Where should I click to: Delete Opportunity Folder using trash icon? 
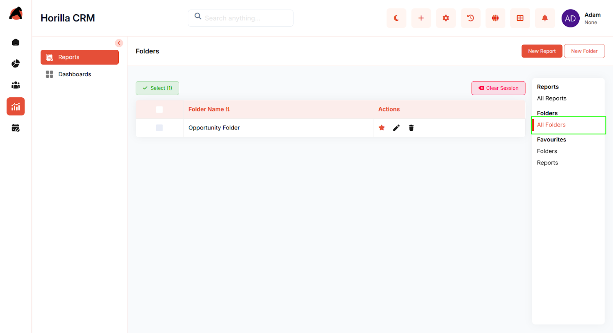pyautogui.click(x=411, y=128)
